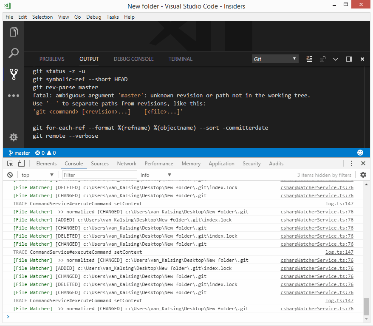Click inside the console Filter input field
The width and height of the screenshot is (373, 326).
click(x=98, y=174)
